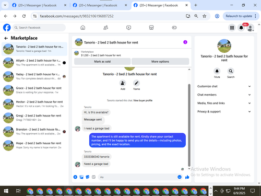Screen dimensions: 261x196
Task: Open the Hope conversation in the list
Action: [x=34, y=145]
